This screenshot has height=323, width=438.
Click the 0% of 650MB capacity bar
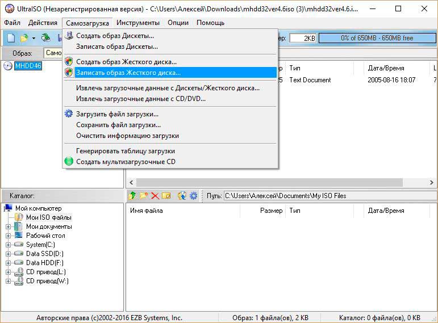[377, 38]
